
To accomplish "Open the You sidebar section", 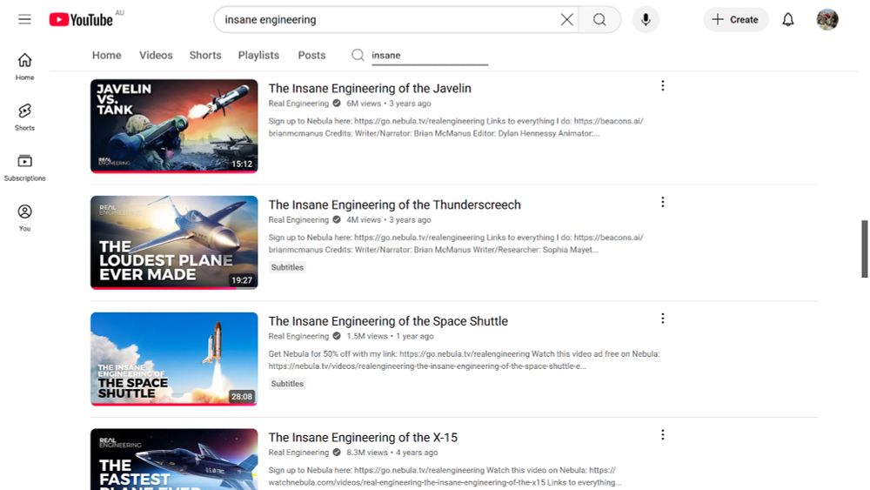I will (x=24, y=218).
